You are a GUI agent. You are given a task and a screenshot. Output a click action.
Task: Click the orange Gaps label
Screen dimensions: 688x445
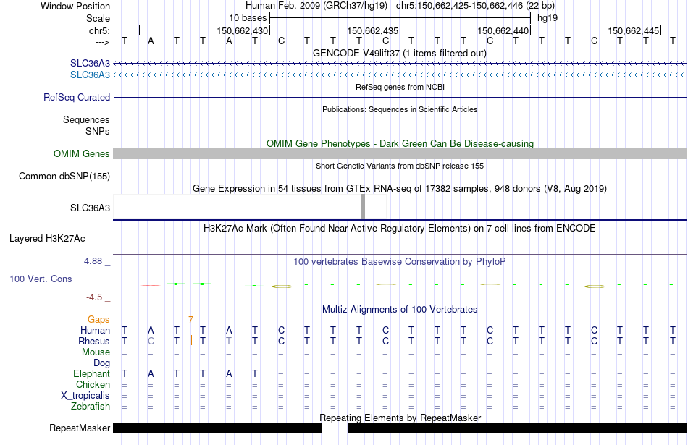pyautogui.click(x=98, y=320)
